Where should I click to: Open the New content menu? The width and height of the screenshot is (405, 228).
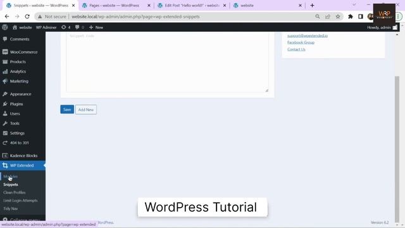click(x=96, y=27)
